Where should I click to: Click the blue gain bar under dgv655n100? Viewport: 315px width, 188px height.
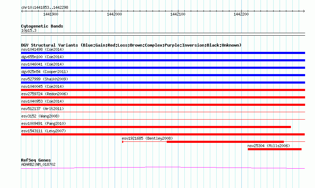point(163,60)
